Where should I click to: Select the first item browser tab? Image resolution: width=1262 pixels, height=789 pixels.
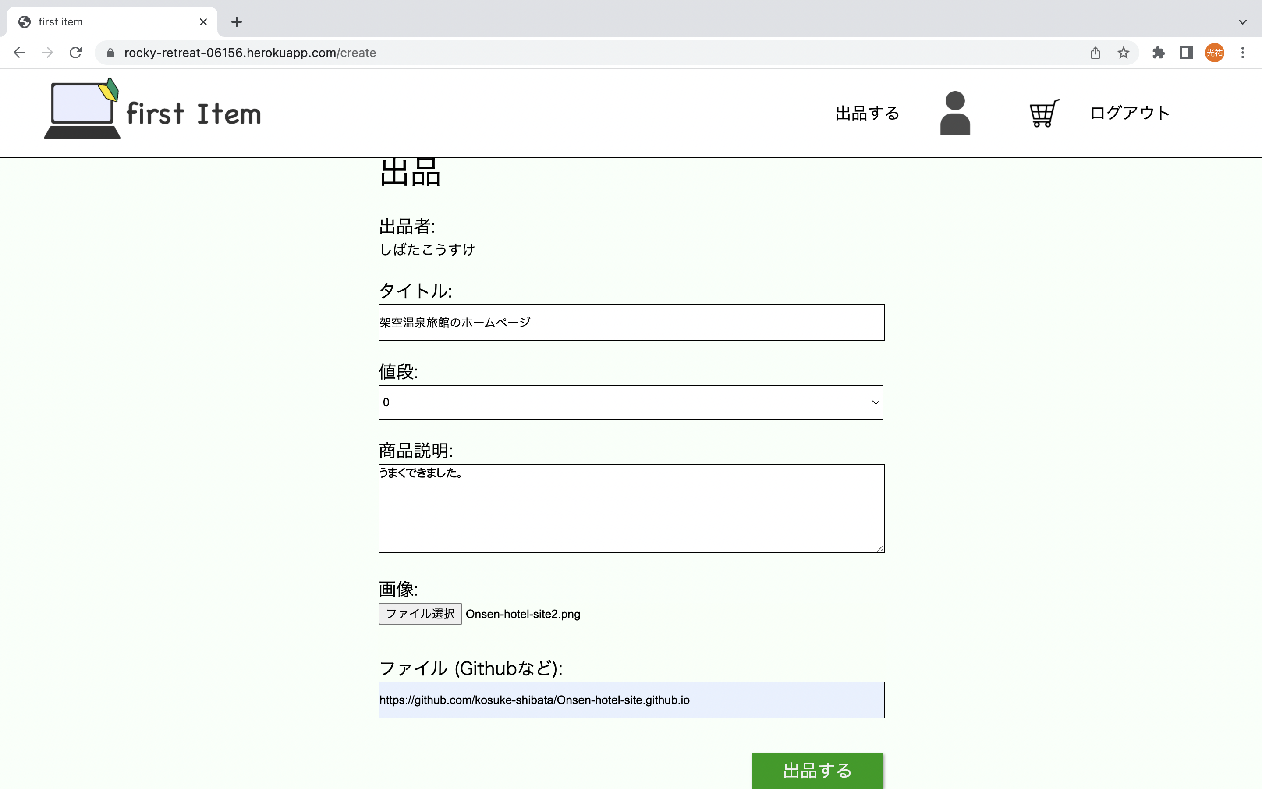[112, 22]
